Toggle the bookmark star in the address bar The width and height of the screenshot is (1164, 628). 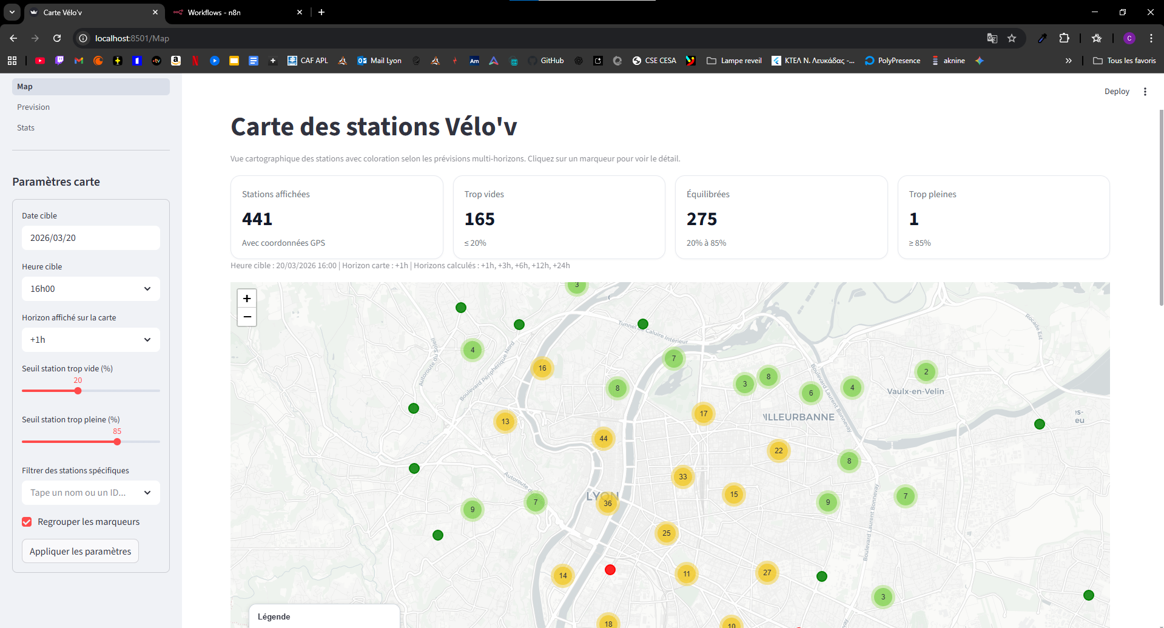[x=1012, y=38]
